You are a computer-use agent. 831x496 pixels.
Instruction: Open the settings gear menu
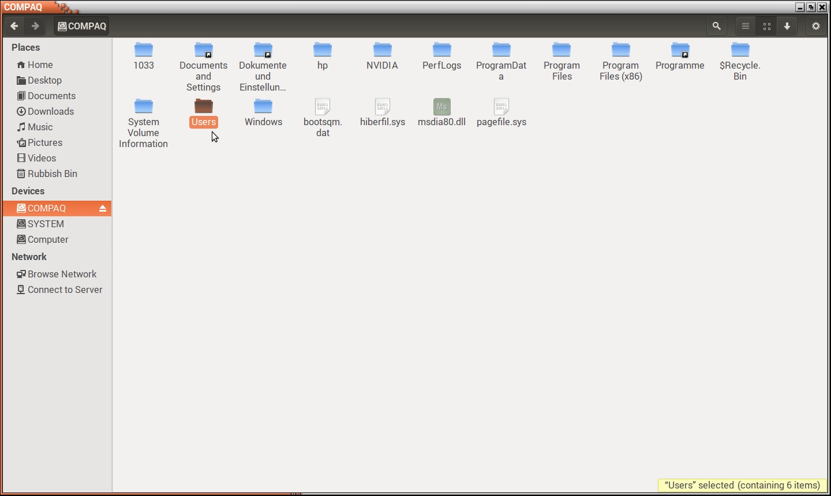click(x=815, y=26)
